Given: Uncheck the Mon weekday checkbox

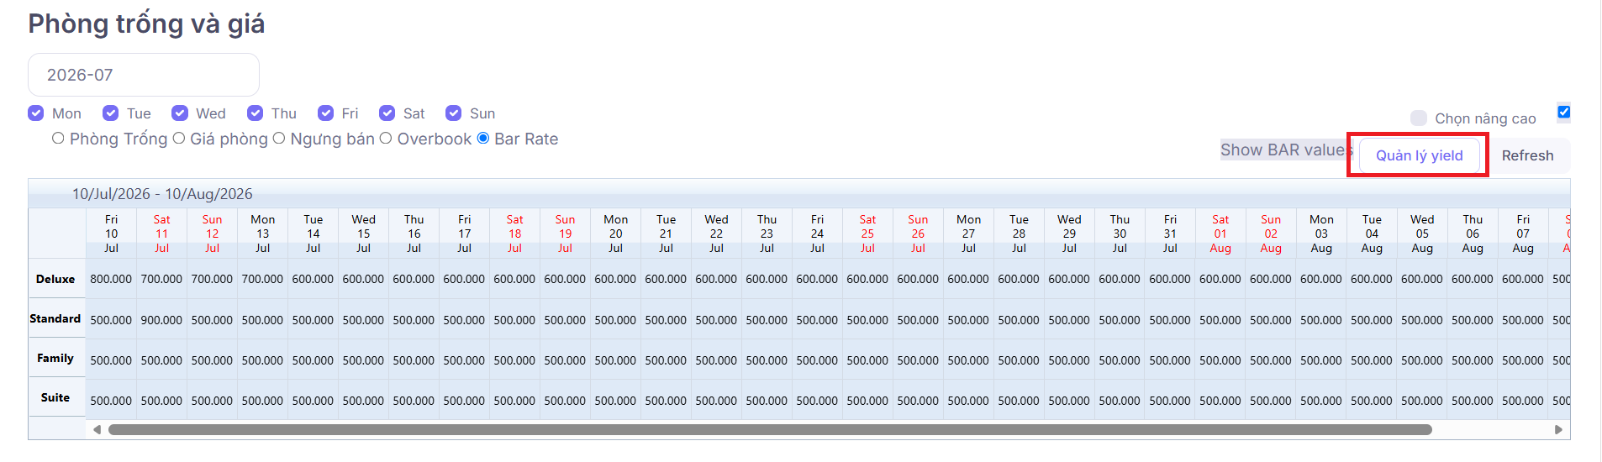Looking at the screenshot, I should pos(36,113).
